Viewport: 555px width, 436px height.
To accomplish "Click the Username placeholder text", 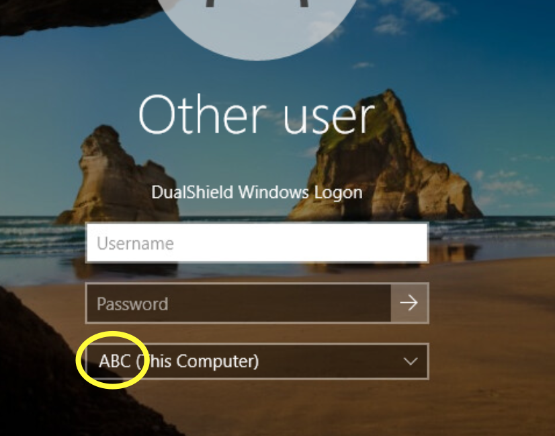I will tap(135, 244).
